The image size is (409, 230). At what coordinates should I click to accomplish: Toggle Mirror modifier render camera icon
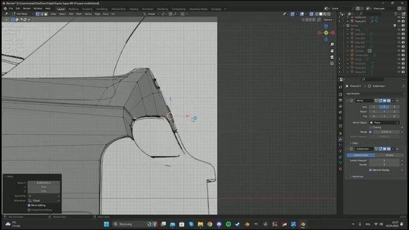tap(389, 101)
